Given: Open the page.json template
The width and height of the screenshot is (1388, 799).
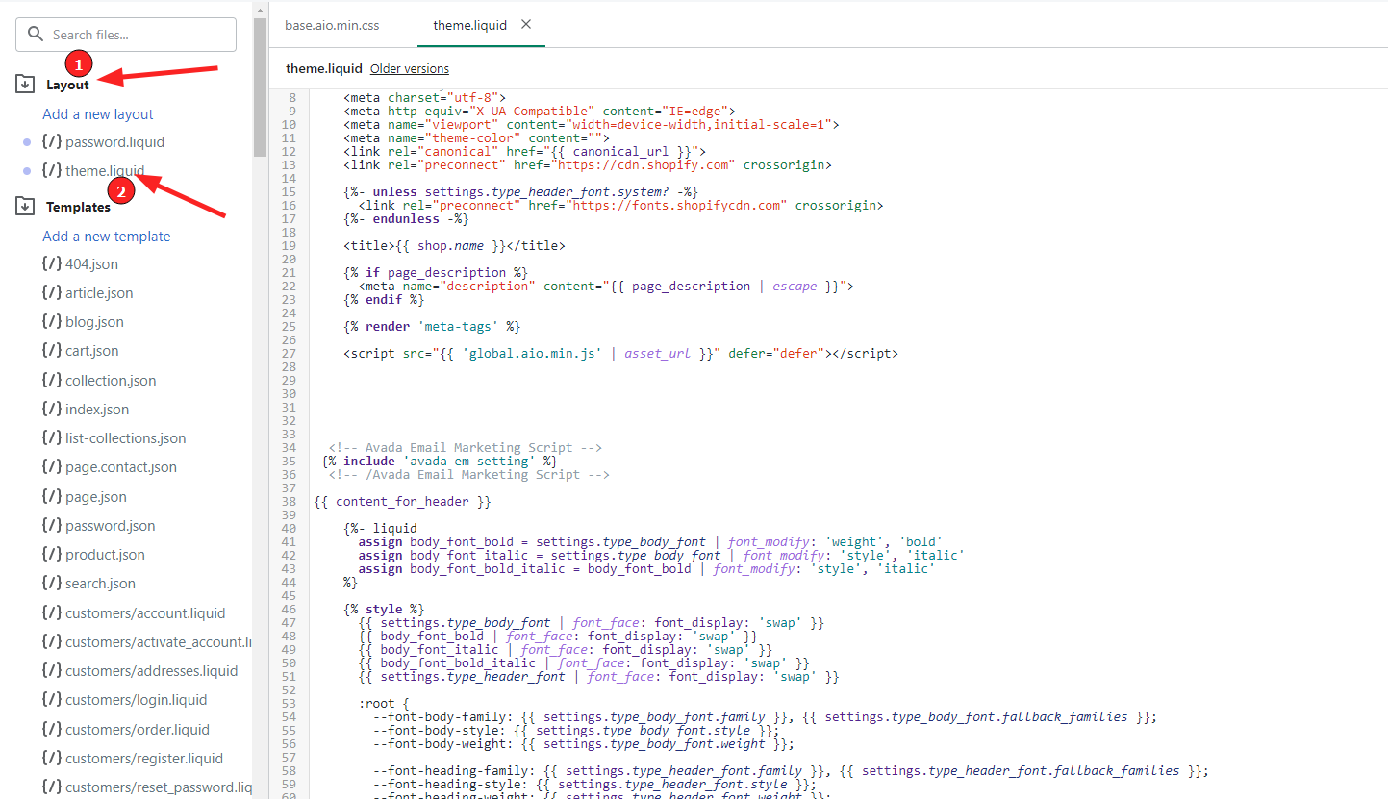Looking at the screenshot, I should [96, 496].
